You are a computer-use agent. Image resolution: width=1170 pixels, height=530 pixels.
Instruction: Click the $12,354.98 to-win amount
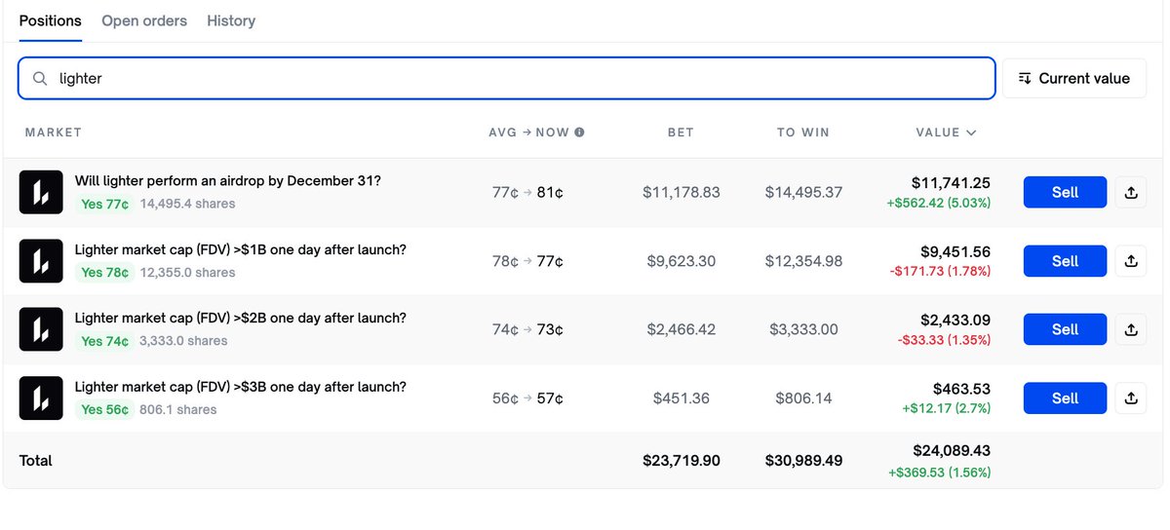803,261
